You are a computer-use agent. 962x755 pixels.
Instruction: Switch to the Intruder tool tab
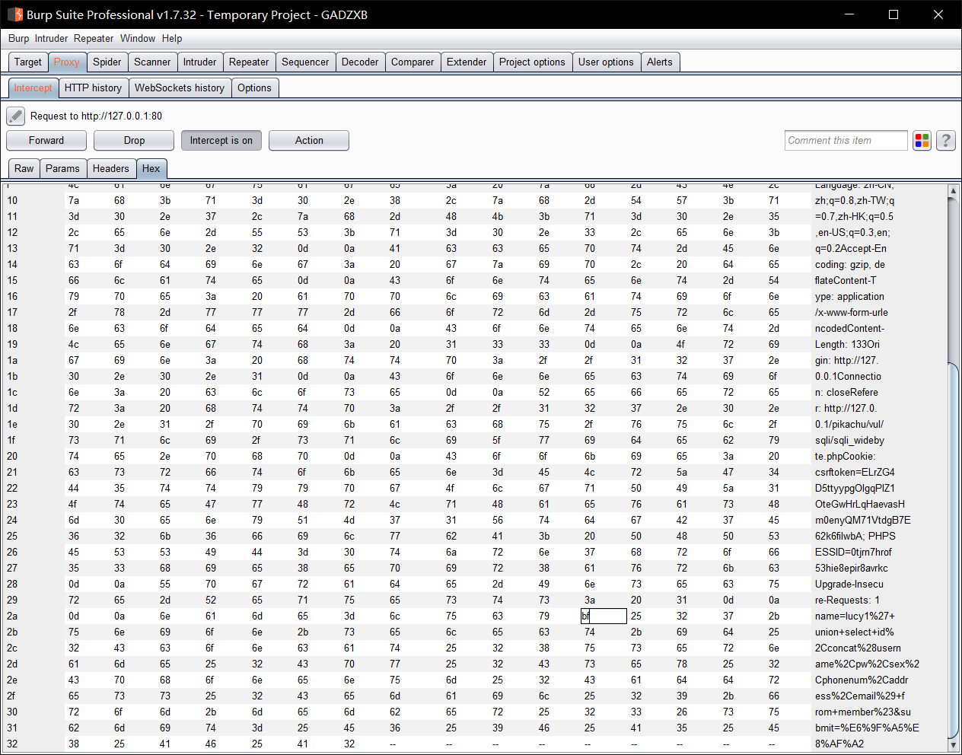click(199, 62)
